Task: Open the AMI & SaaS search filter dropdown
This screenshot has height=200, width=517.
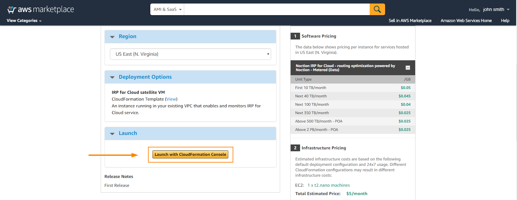Action: pos(167,9)
